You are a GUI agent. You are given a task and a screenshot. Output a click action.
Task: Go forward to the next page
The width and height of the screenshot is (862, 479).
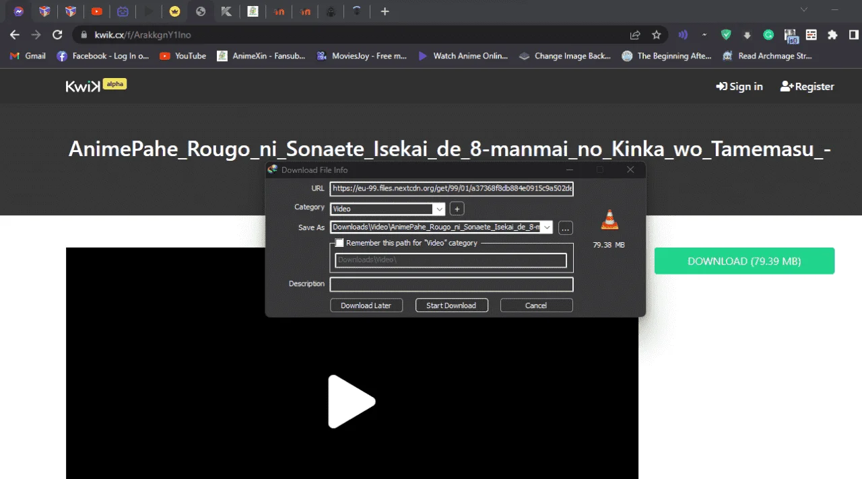click(36, 35)
